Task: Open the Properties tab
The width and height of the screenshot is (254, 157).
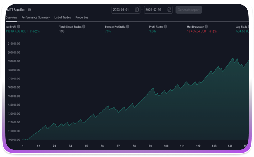Action: [x=82, y=17]
